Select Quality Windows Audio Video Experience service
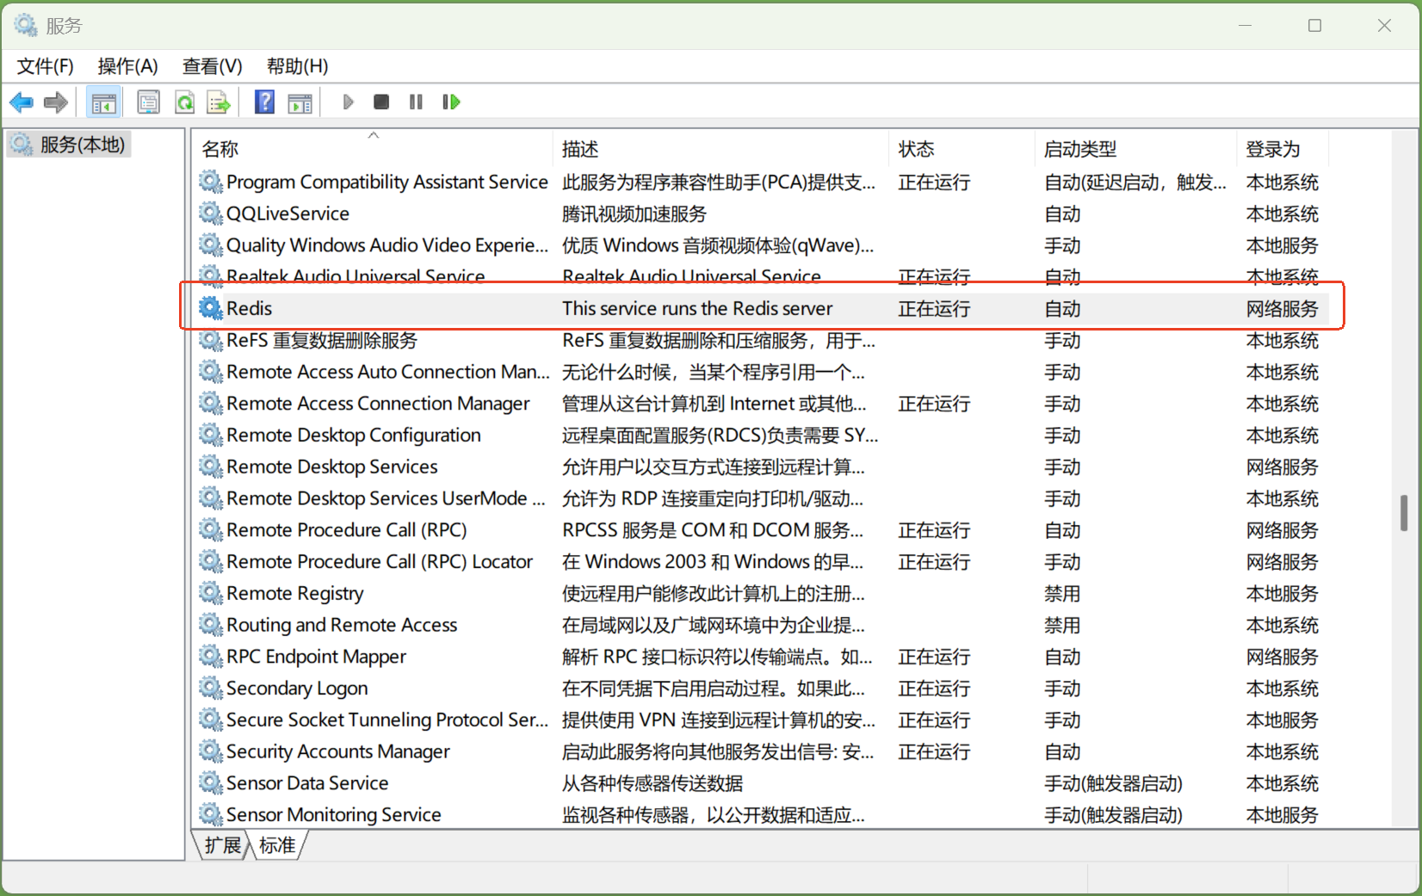 click(386, 245)
